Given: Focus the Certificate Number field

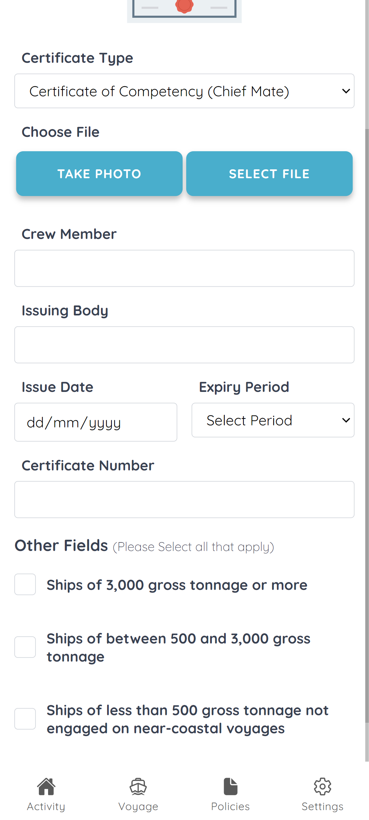Looking at the screenshot, I should [x=184, y=499].
